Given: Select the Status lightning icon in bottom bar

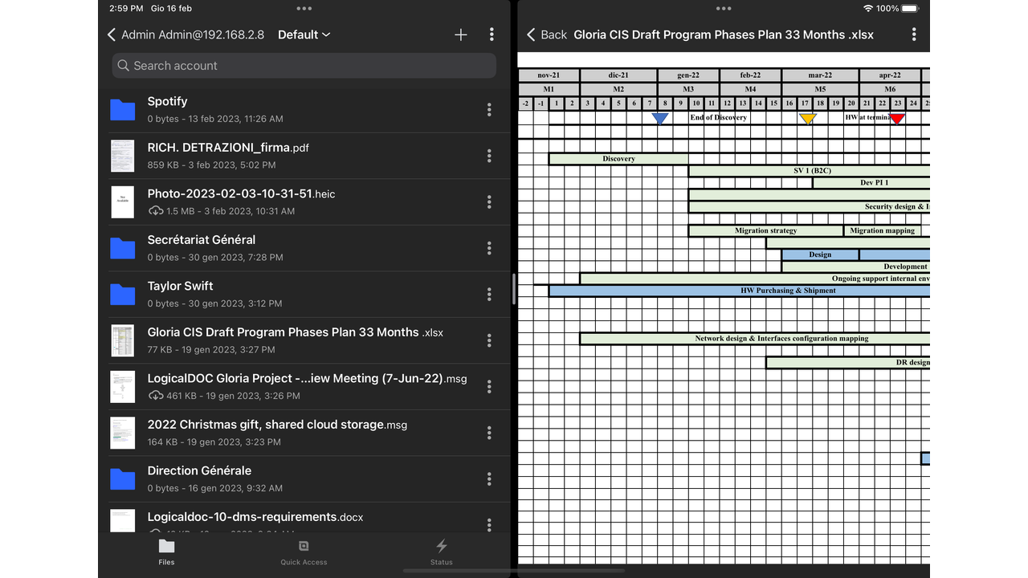Looking at the screenshot, I should 441,547.
